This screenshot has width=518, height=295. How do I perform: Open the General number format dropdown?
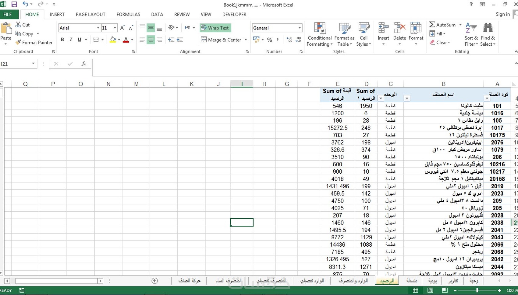pos(300,28)
